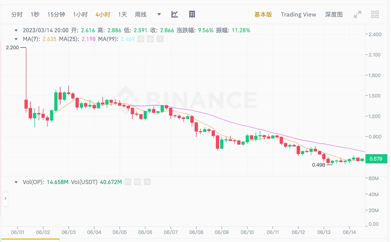
Task: Open the multi-chart layout icon
Action: click(x=375, y=14)
